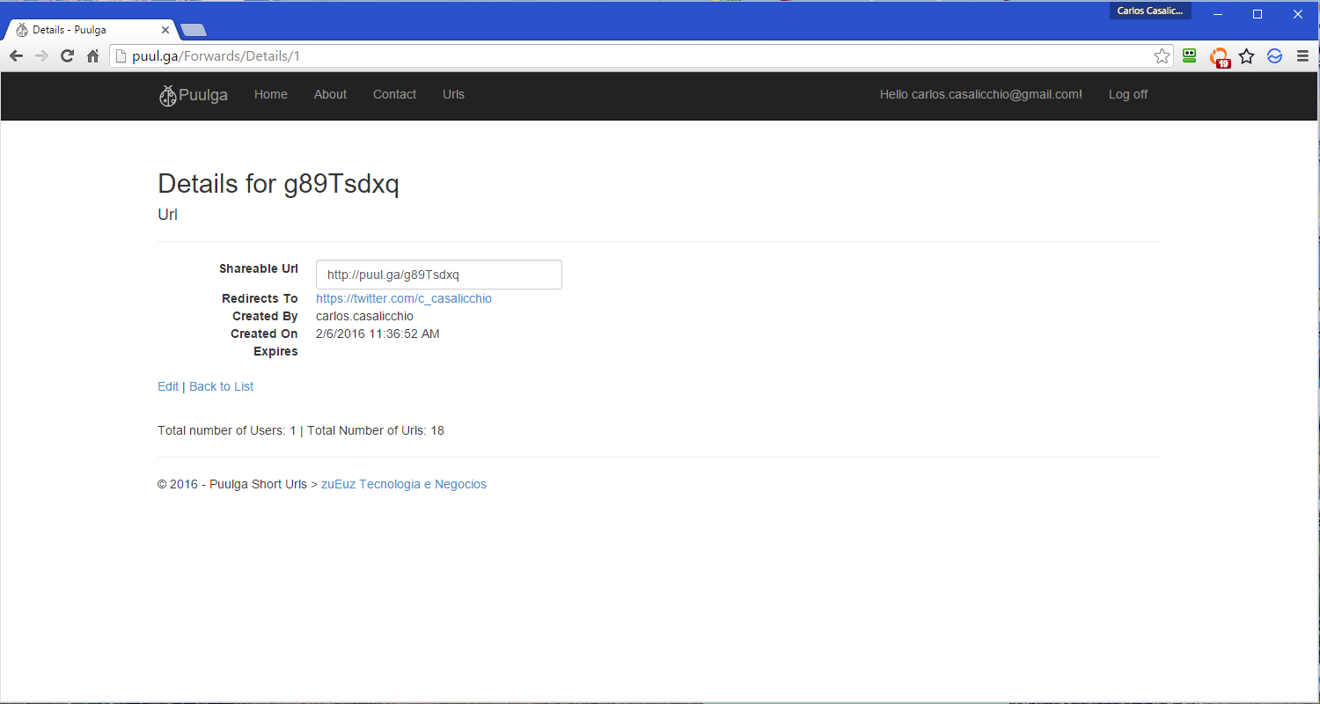
Task: Click the browser back arrow button
Action: [x=16, y=56]
